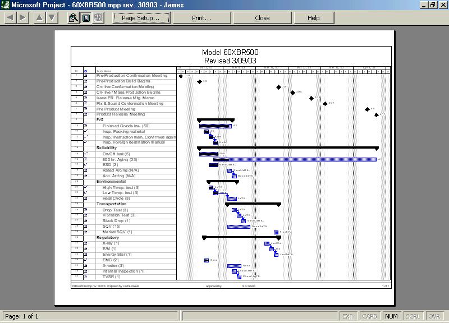Screen dimensions: 449x323
Task: Click the CAPS status bar indicator
Action: coord(369,316)
